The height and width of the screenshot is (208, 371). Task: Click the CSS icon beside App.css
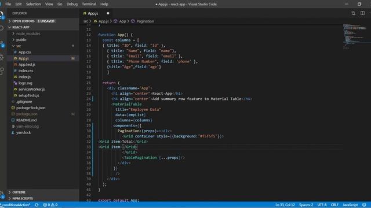(x=16, y=52)
